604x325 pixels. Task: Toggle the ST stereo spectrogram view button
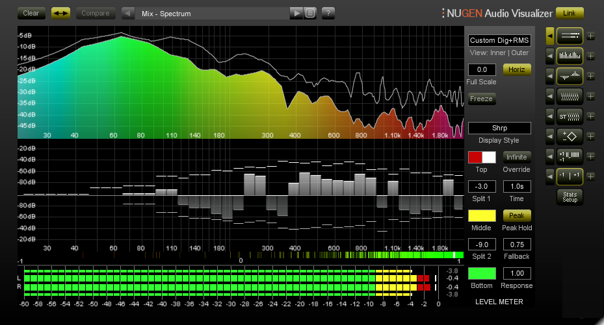click(570, 116)
